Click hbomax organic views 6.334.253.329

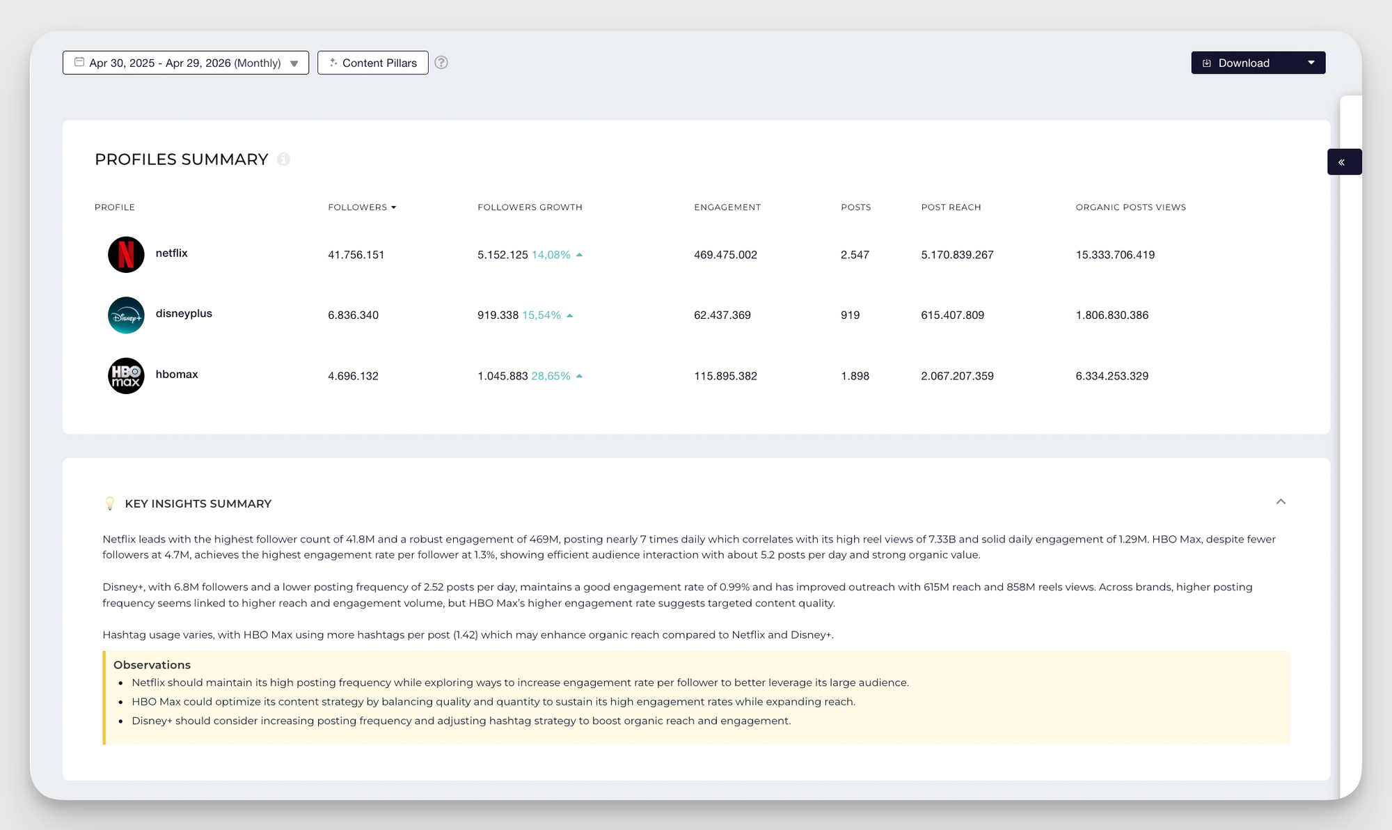(1112, 376)
